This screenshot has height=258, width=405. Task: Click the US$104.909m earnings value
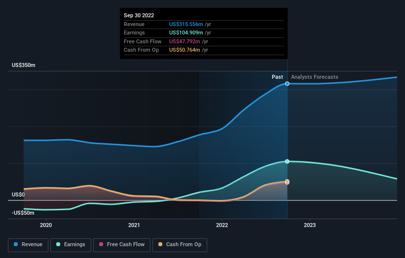click(186, 32)
